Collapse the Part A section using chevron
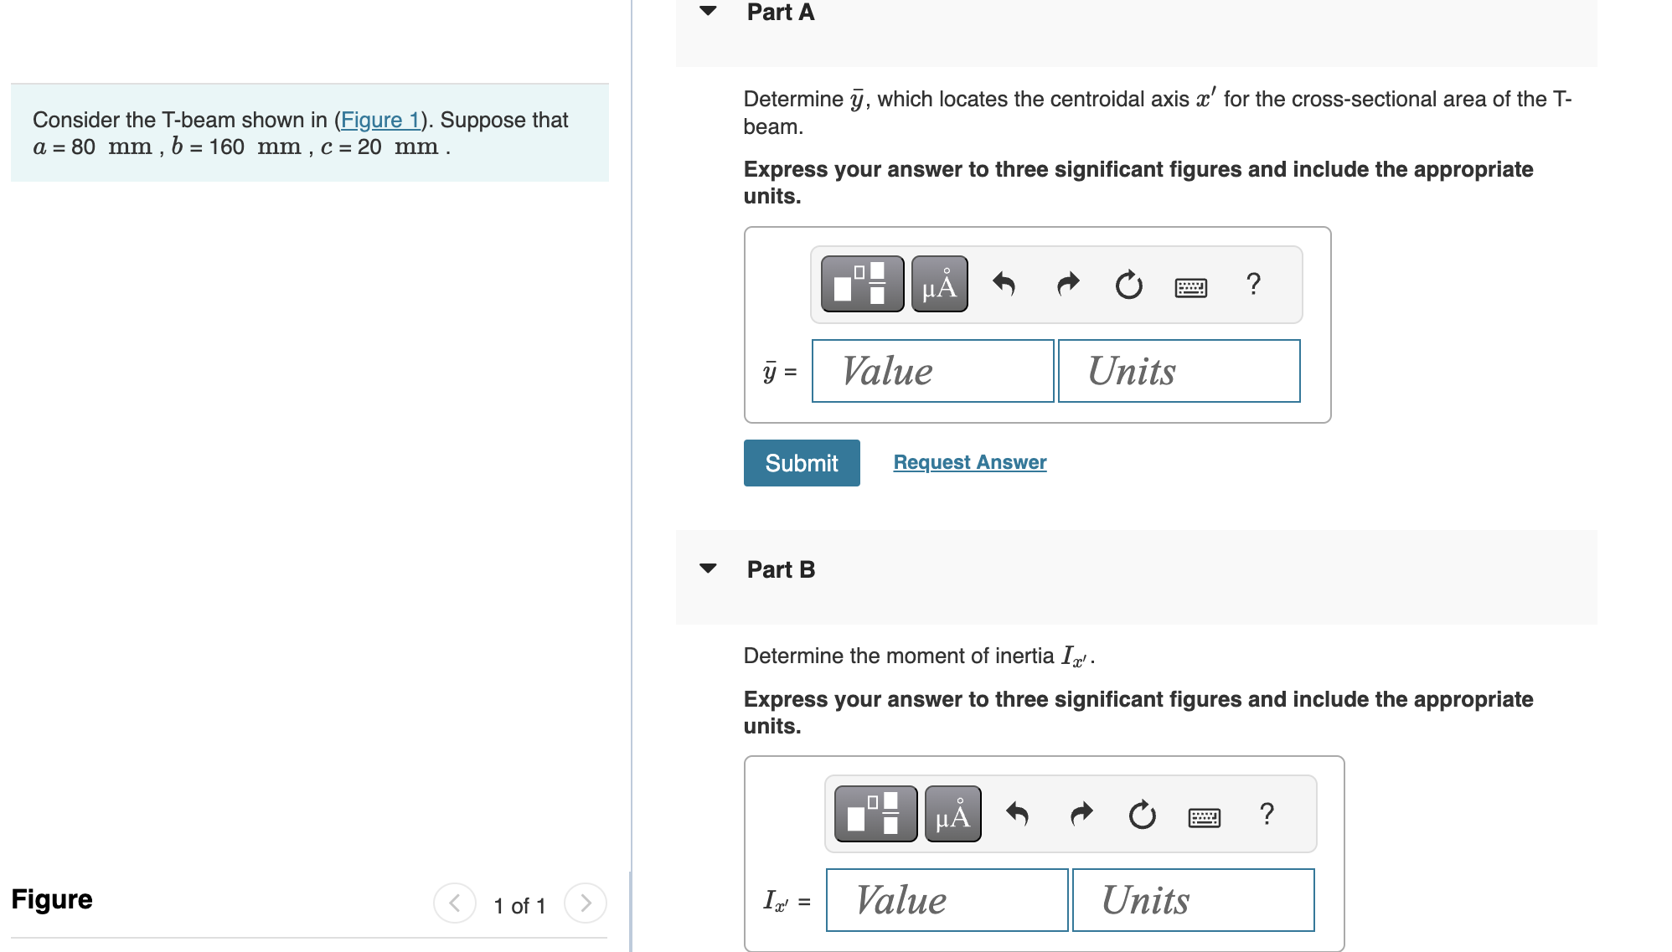Viewport: 1672px width, 952px height. point(705,13)
